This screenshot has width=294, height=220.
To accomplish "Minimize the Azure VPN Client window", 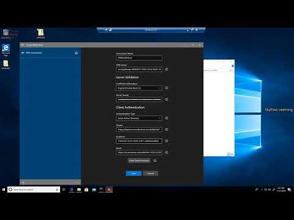I will (186, 45).
